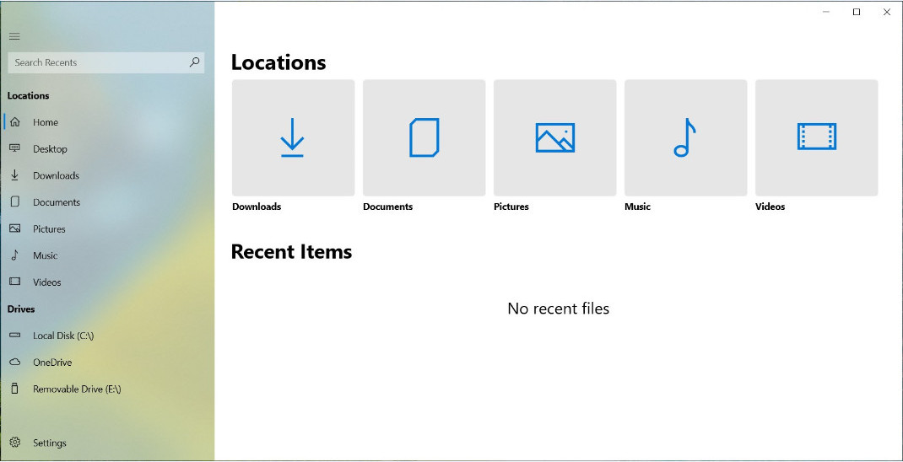This screenshot has height=462, width=903.
Task: Click Downloads caption under its tile
Action: pyautogui.click(x=257, y=207)
